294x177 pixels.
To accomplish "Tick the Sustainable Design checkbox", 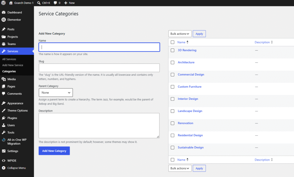I will [x=173, y=147].
